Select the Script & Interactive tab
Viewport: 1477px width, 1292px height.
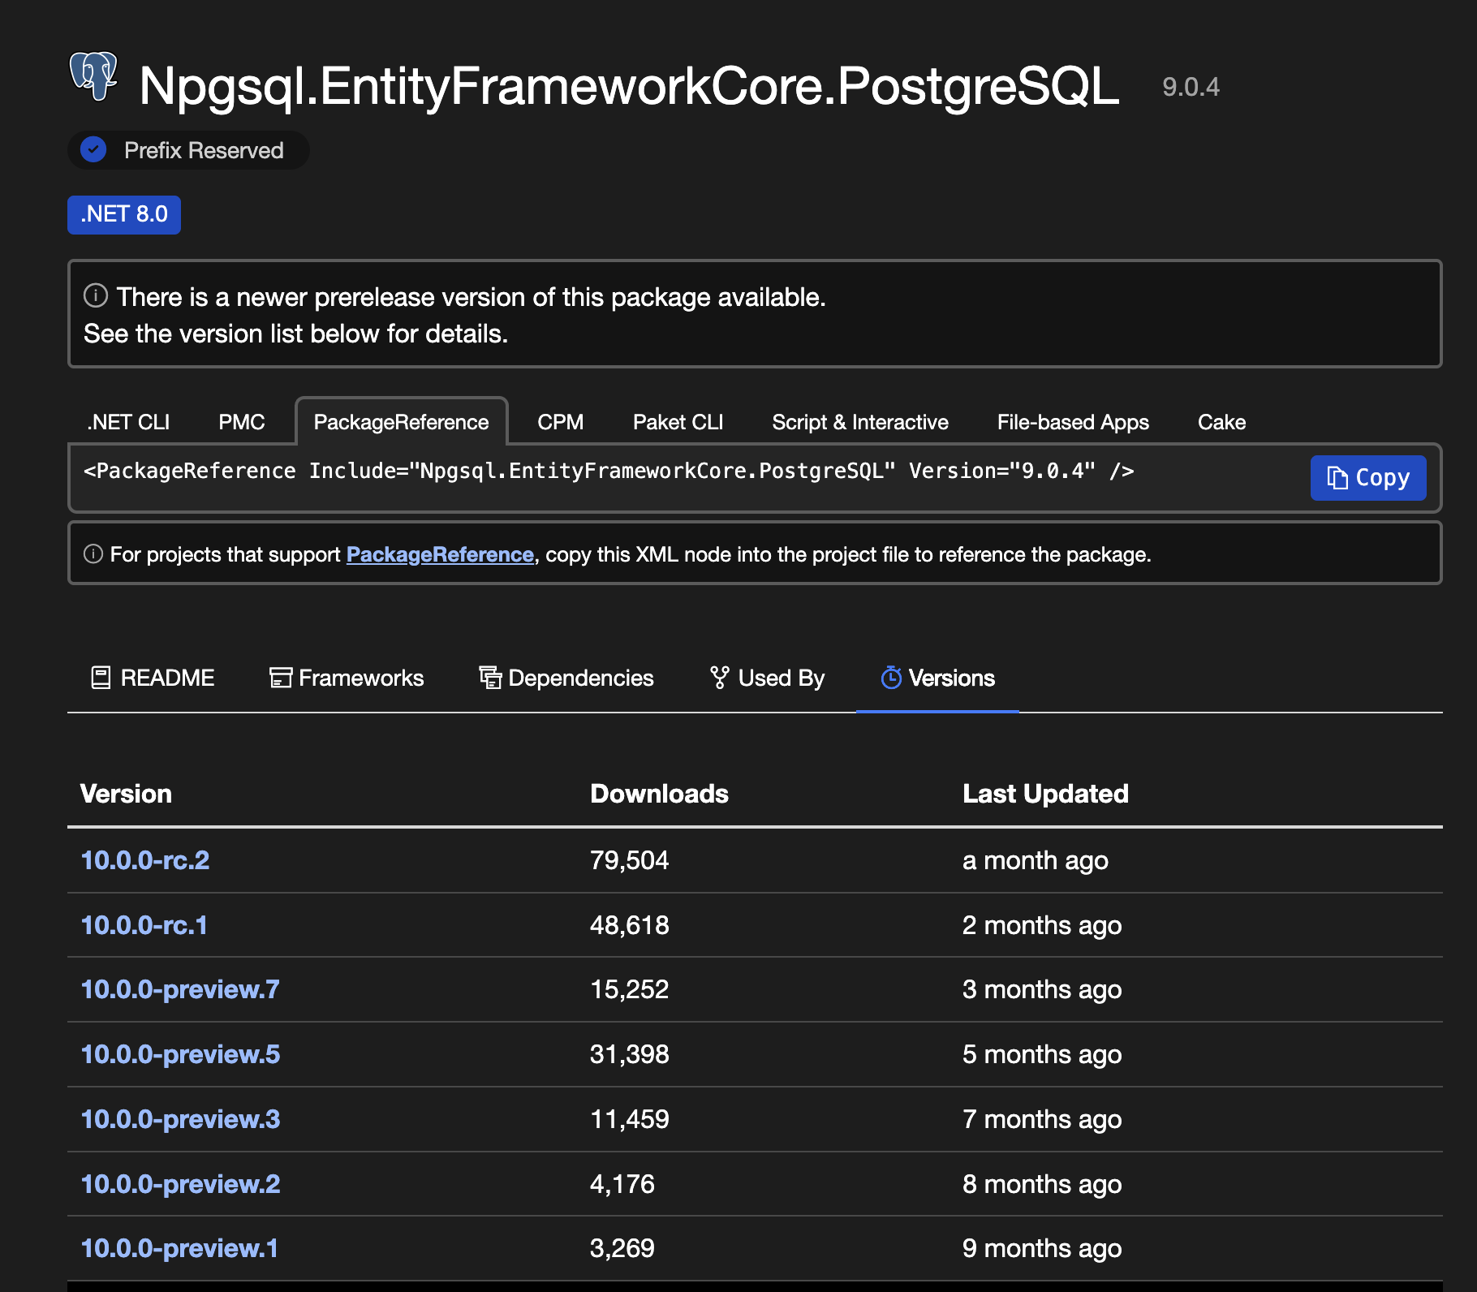pyautogui.click(x=859, y=422)
